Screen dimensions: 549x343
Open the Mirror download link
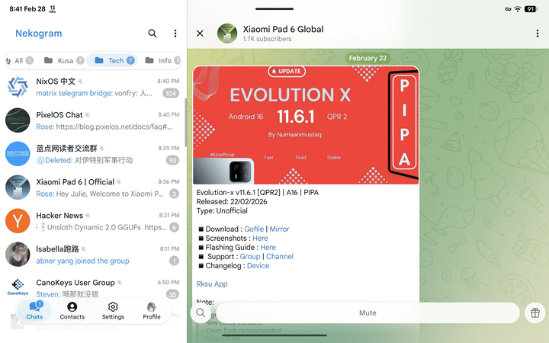(x=279, y=229)
